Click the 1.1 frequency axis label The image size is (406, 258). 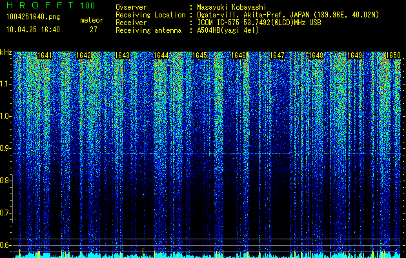pyautogui.click(x=5, y=84)
